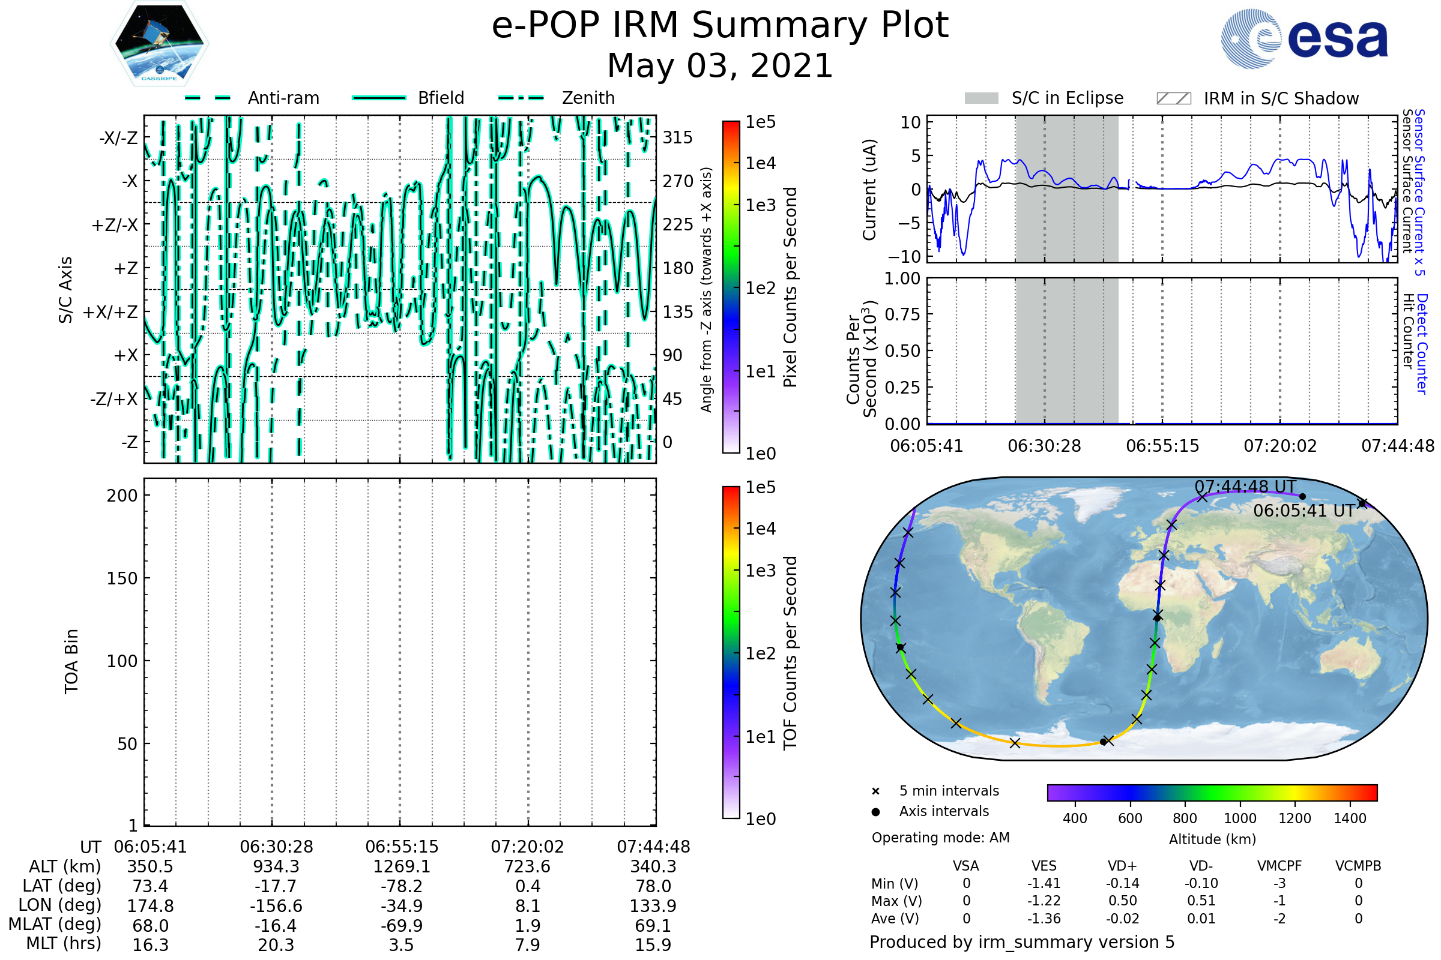The image size is (1441, 960).
Task: Click the ESA logo
Action: 1304,39
